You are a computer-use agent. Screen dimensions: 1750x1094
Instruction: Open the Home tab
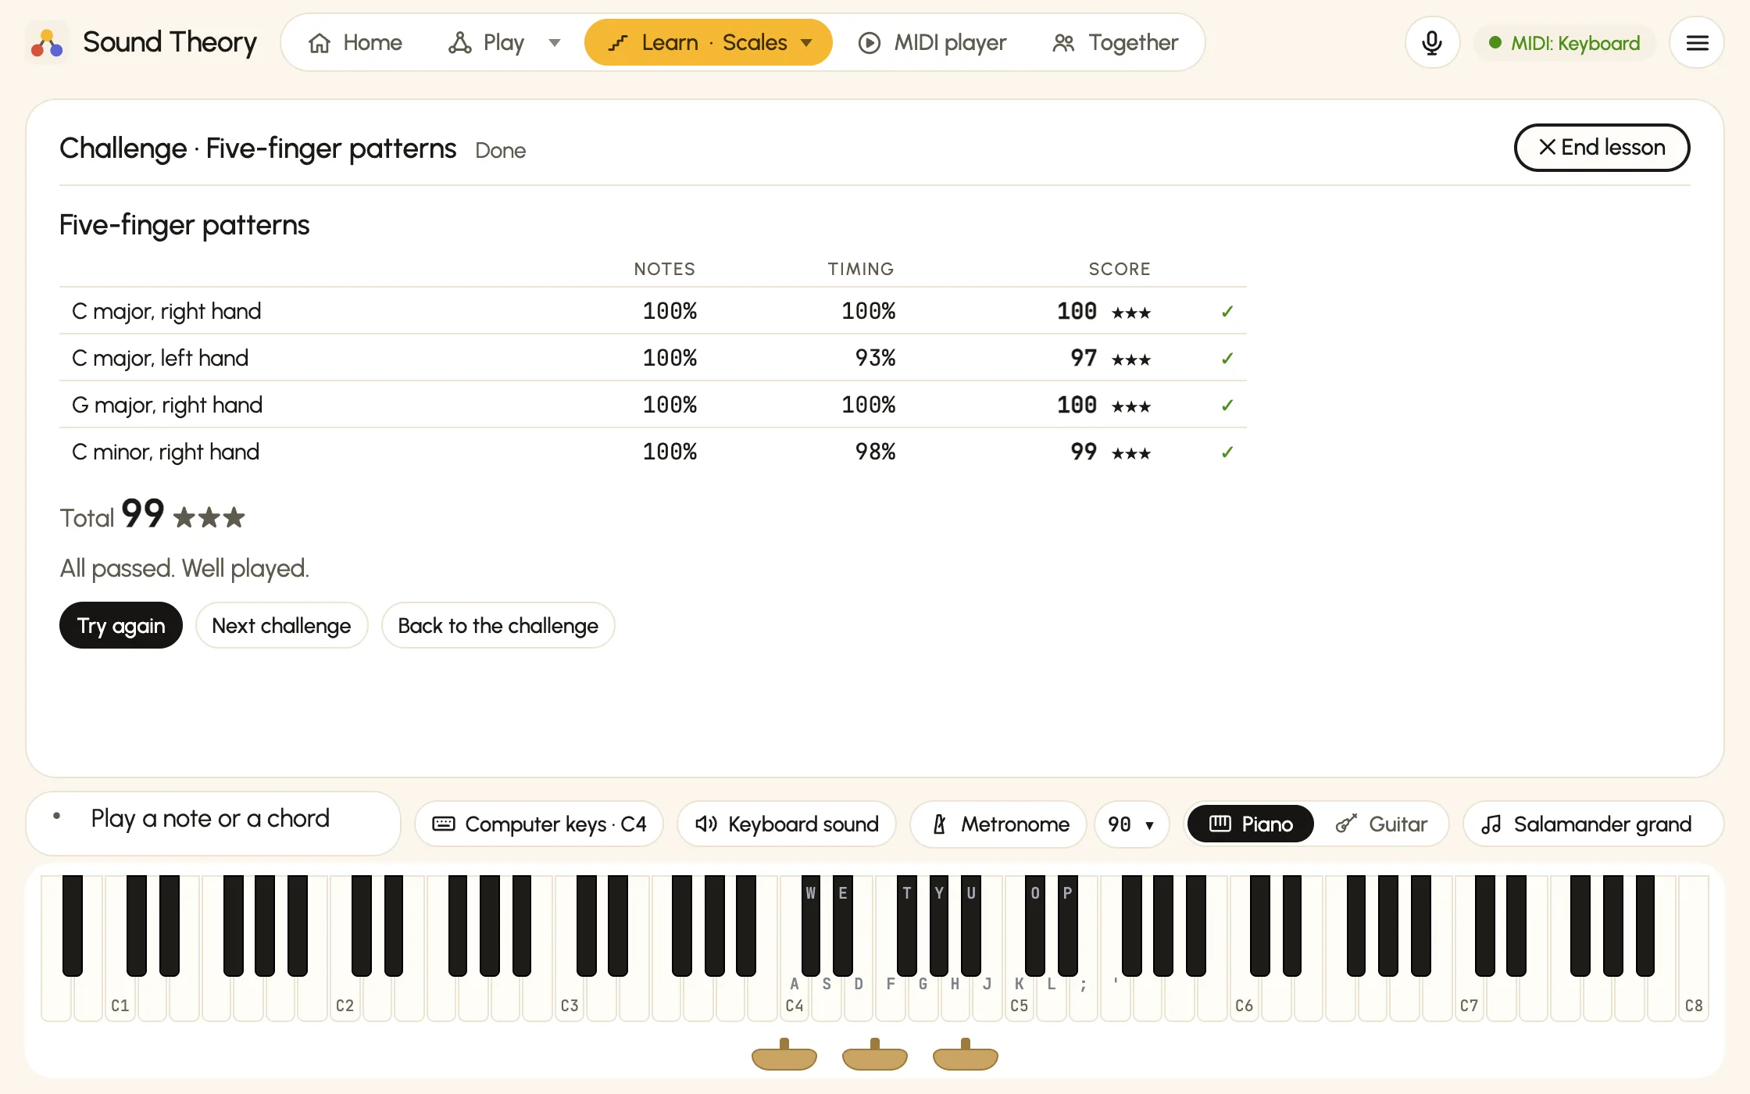[x=355, y=42]
